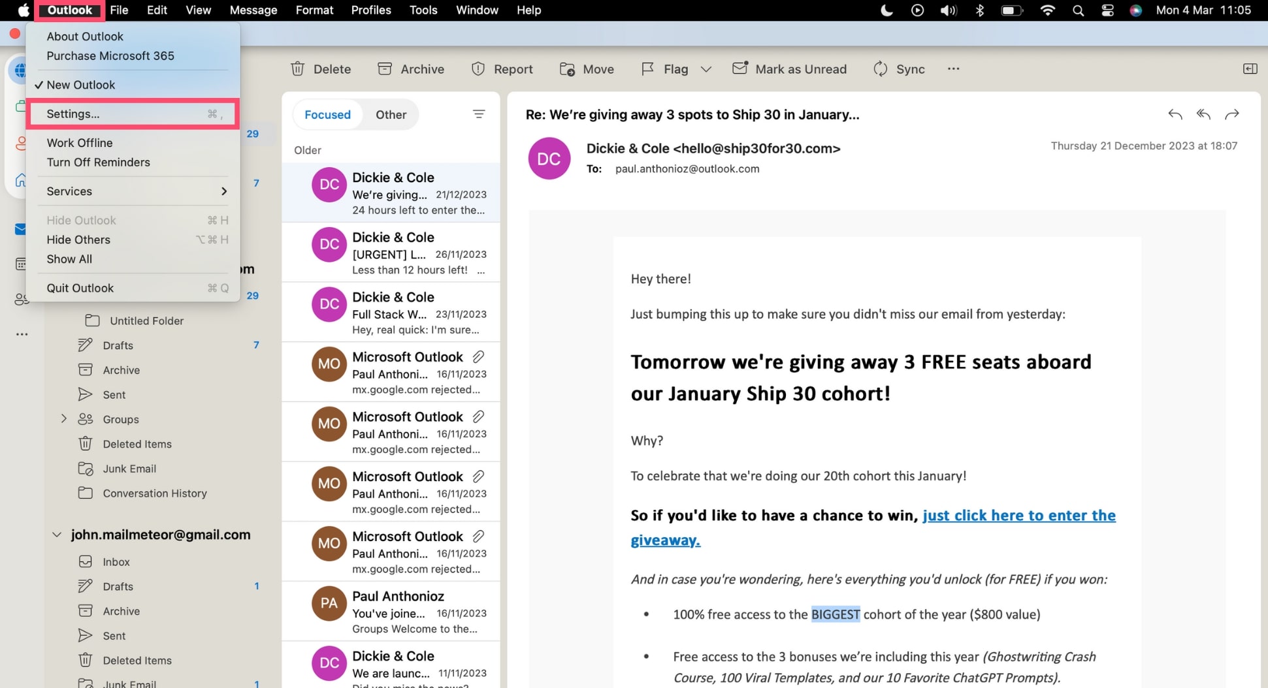1268x688 pixels.
Task: Click the Wi-Fi status icon
Action: tap(1047, 10)
